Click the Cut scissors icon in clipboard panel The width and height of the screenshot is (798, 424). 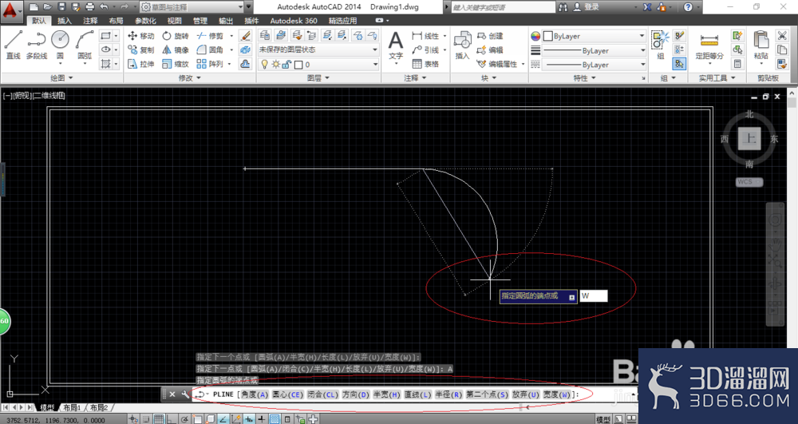coord(782,35)
